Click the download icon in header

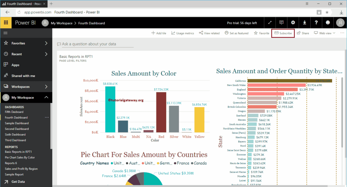click(305, 23)
